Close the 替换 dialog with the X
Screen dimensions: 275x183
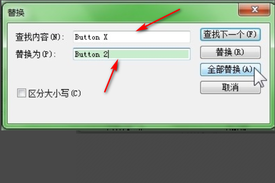[254, 10]
